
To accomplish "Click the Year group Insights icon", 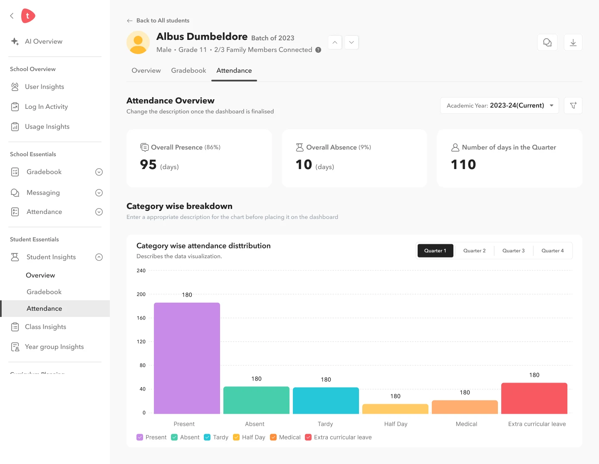I will point(15,347).
